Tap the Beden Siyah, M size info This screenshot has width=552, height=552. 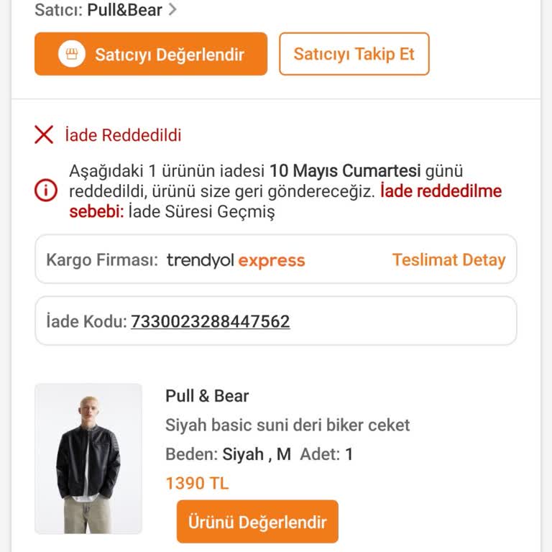228,454
